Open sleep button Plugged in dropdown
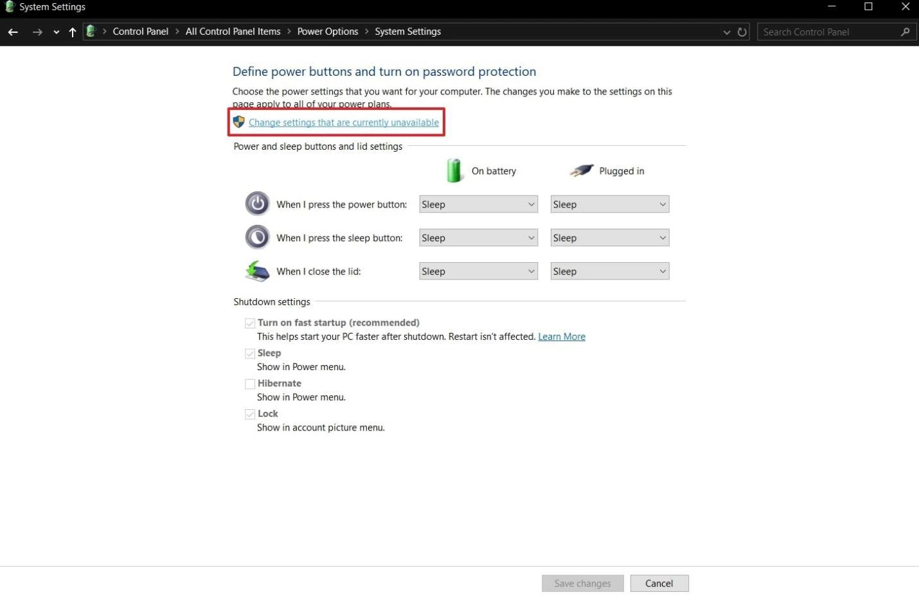 coord(609,238)
